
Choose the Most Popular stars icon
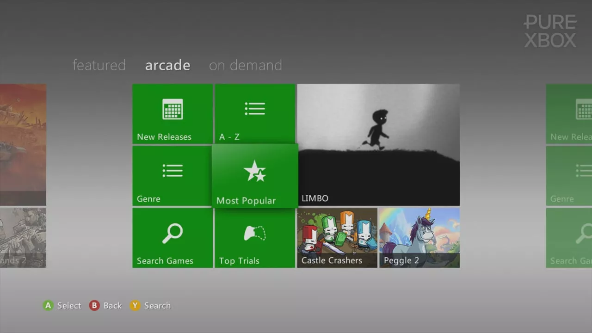coord(255,172)
